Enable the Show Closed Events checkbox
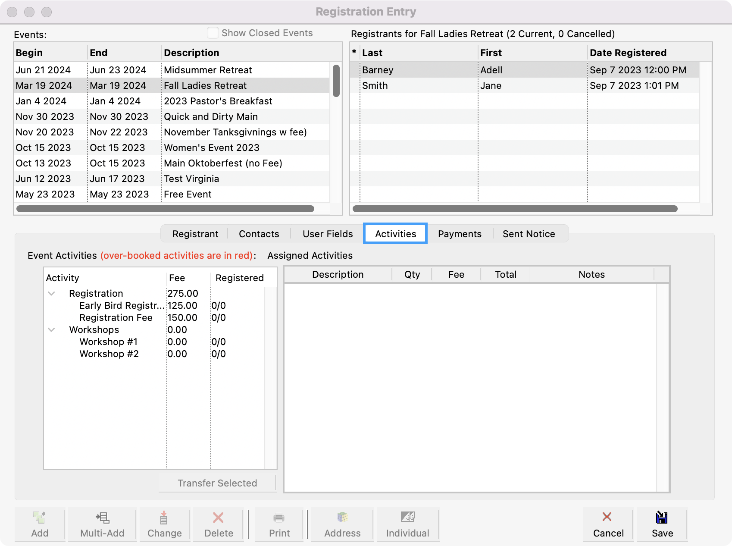This screenshot has width=732, height=546. (213, 33)
